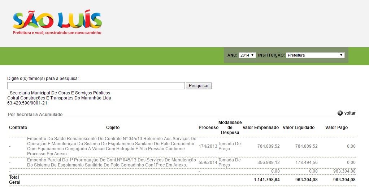369x187 pixels.
Task: Click the São Luís logo
Action: click(57, 22)
